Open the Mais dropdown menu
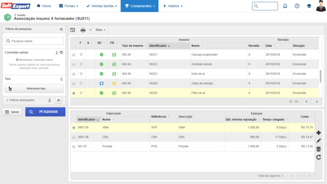The image size is (327, 184). click(x=100, y=30)
